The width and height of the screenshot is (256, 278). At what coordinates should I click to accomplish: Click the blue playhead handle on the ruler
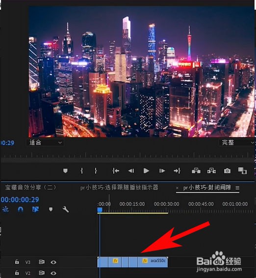(100, 210)
